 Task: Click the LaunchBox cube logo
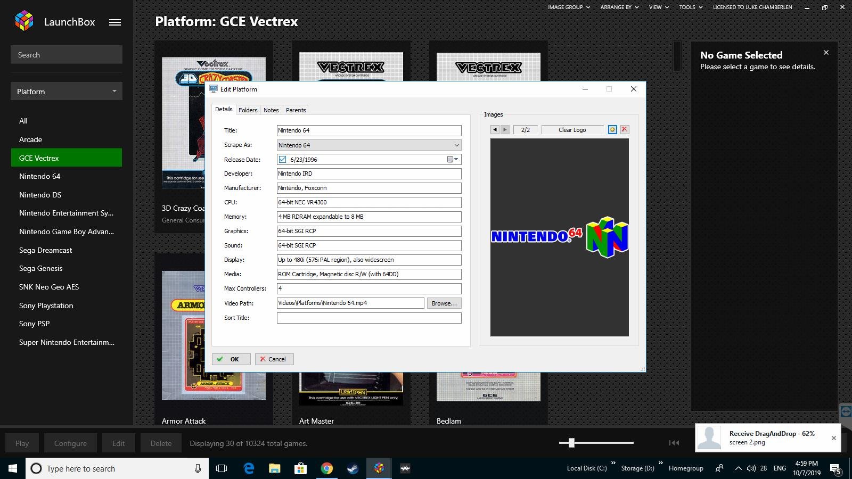click(x=24, y=21)
